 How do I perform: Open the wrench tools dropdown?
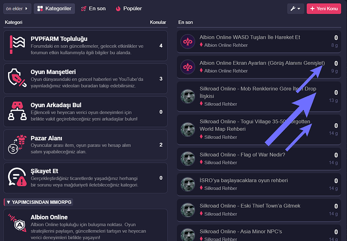pos(295,9)
